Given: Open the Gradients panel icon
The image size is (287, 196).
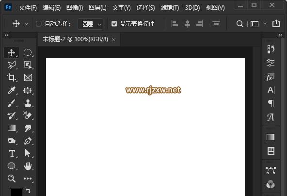Looking at the screenshot, I should 271,137.
